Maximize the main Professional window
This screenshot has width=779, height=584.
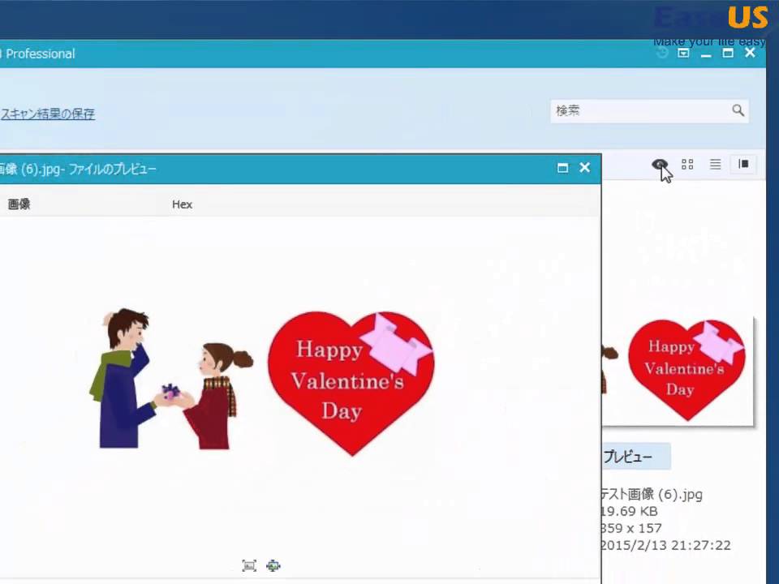pyautogui.click(x=728, y=54)
